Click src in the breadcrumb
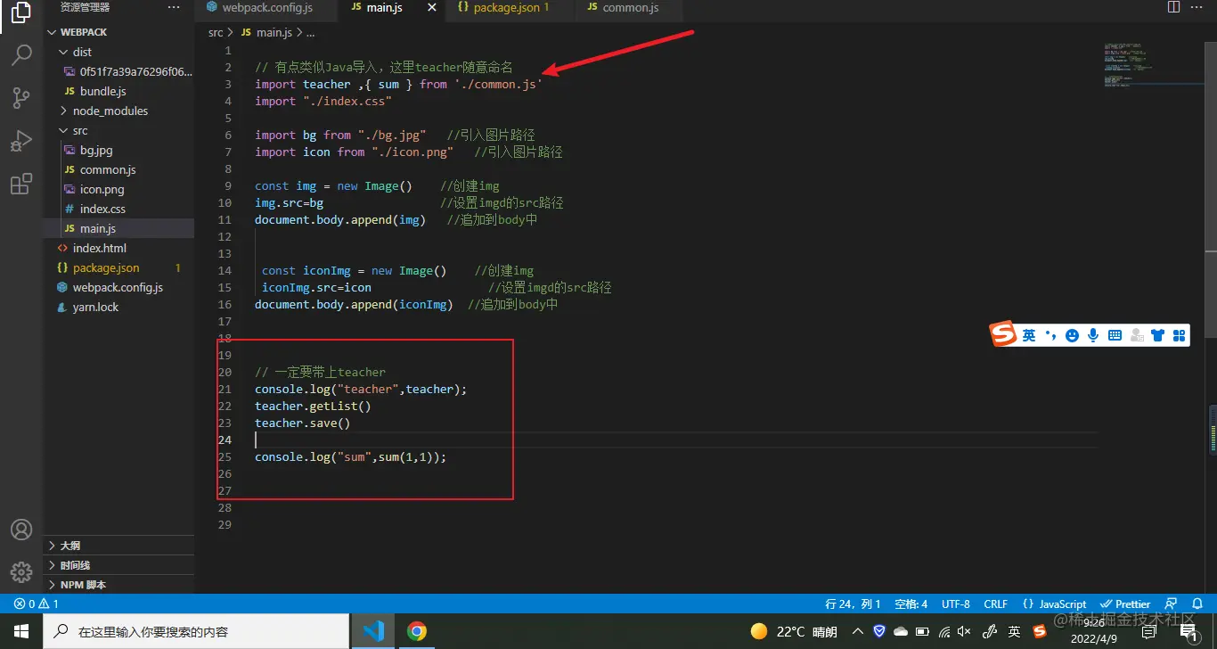 pyautogui.click(x=216, y=32)
